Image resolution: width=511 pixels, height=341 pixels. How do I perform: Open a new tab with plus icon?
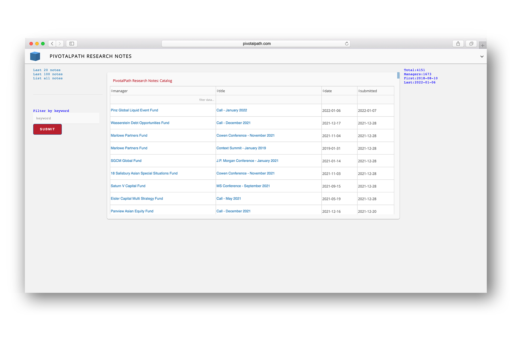[482, 45]
